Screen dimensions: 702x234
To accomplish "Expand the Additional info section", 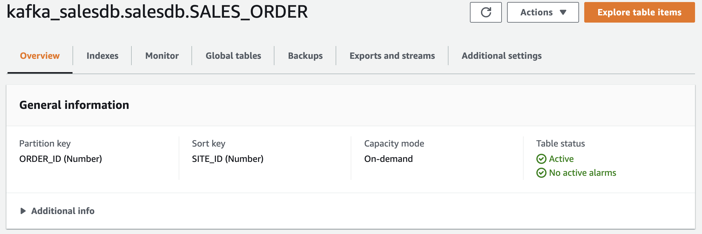I will tap(63, 211).
